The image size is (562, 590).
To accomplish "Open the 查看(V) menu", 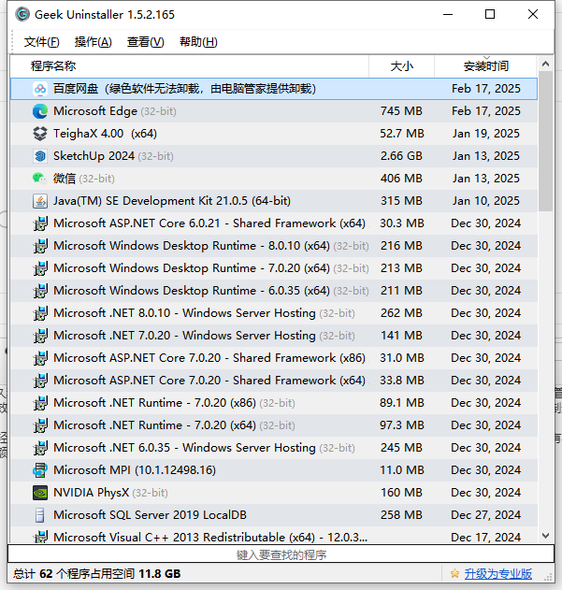I will [145, 42].
